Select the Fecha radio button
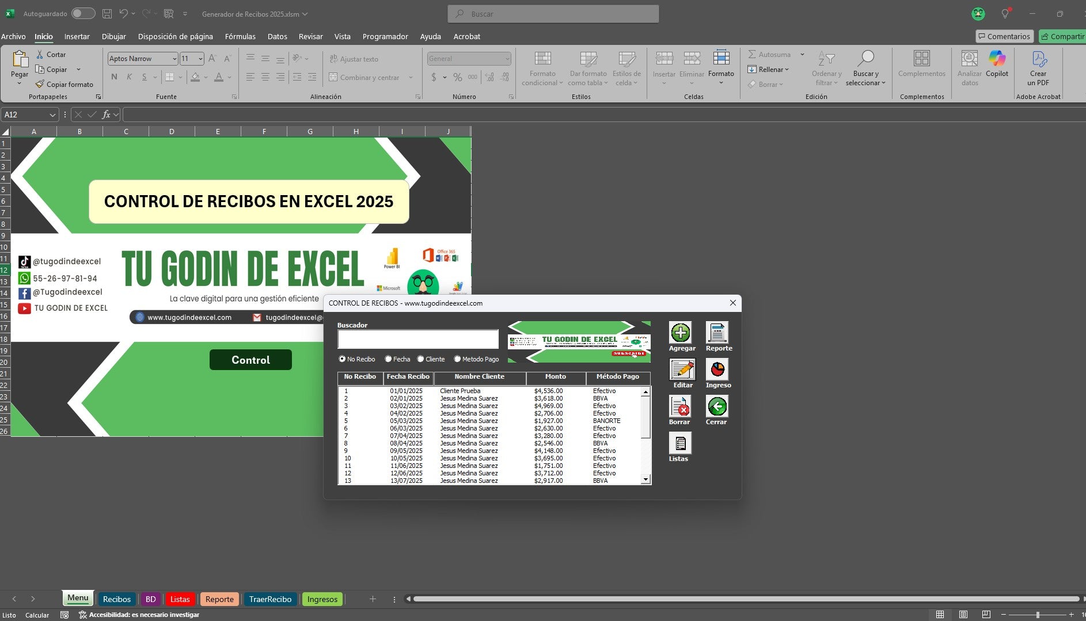 [x=389, y=359]
